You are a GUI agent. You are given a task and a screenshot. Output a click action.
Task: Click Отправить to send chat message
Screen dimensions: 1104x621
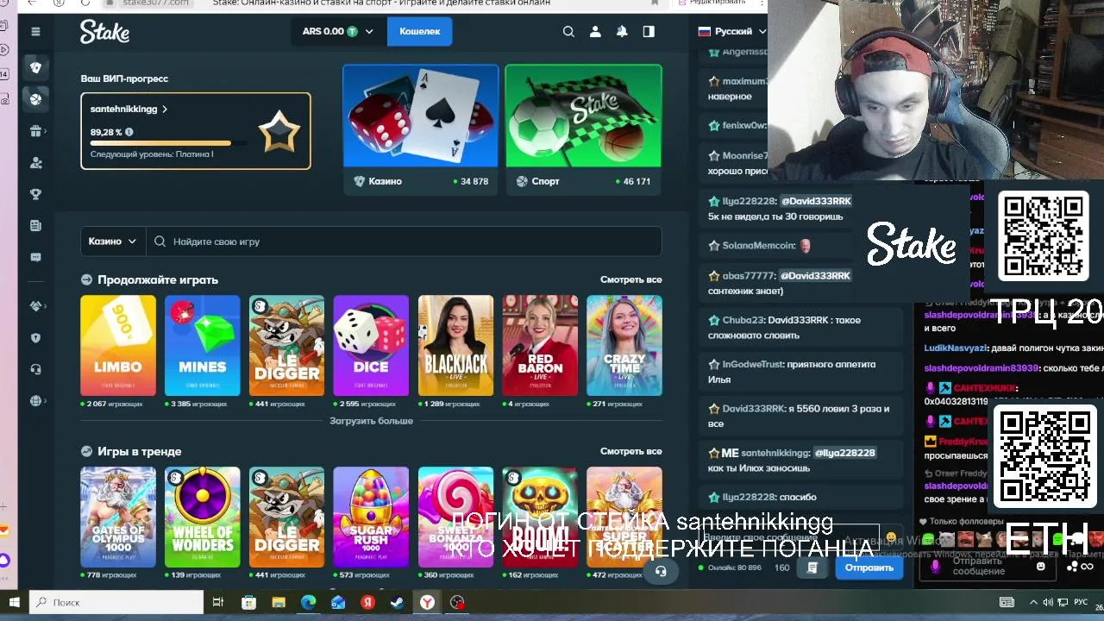pyautogui.click(x=869, y=568)
